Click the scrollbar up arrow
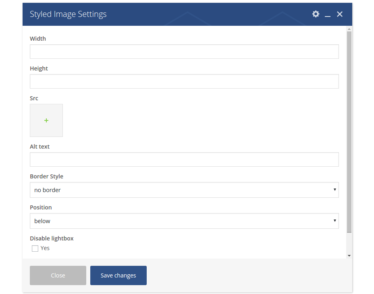The image size is (374, 294). [x=349, y=29]
